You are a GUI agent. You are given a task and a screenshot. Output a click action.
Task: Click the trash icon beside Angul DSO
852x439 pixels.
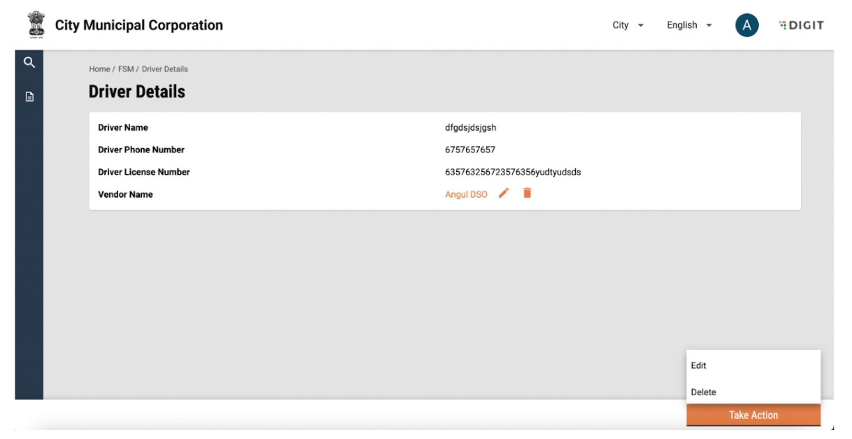[x=527, y=193]
